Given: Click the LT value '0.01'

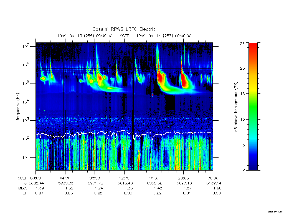Looking at the screenshot, I should point(187,193).
